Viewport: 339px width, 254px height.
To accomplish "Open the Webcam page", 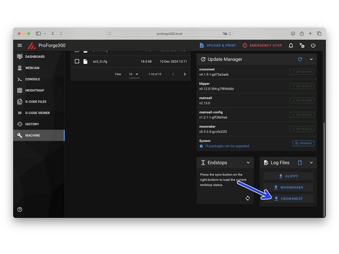I will [39, 68].
